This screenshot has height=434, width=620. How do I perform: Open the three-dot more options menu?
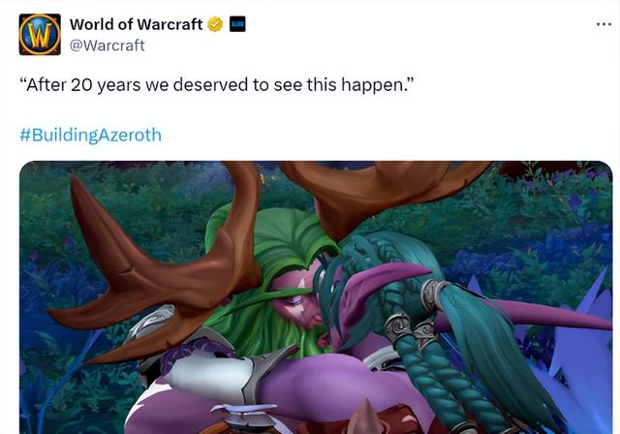[x=604, y=24]
